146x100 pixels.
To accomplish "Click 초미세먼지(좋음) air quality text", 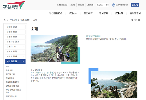I will (122, 5).
